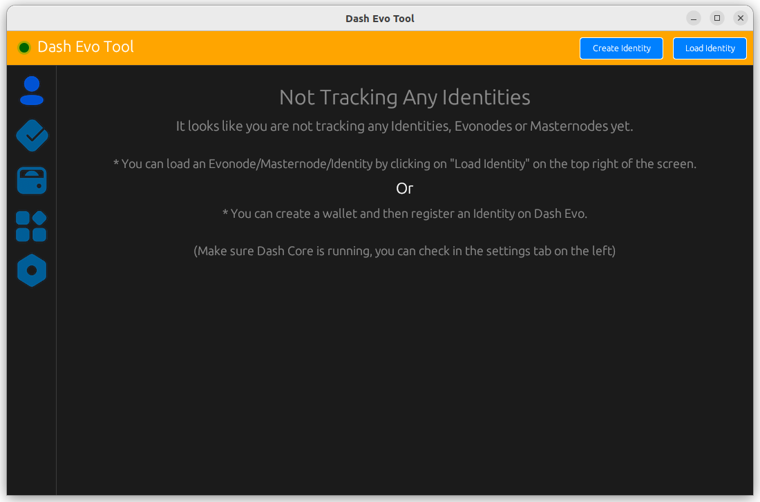Image resolution: width=760 pixels, height=502 pixels.
Task: Select the four-tile grid sidebar icon
Action: point(32,226)
